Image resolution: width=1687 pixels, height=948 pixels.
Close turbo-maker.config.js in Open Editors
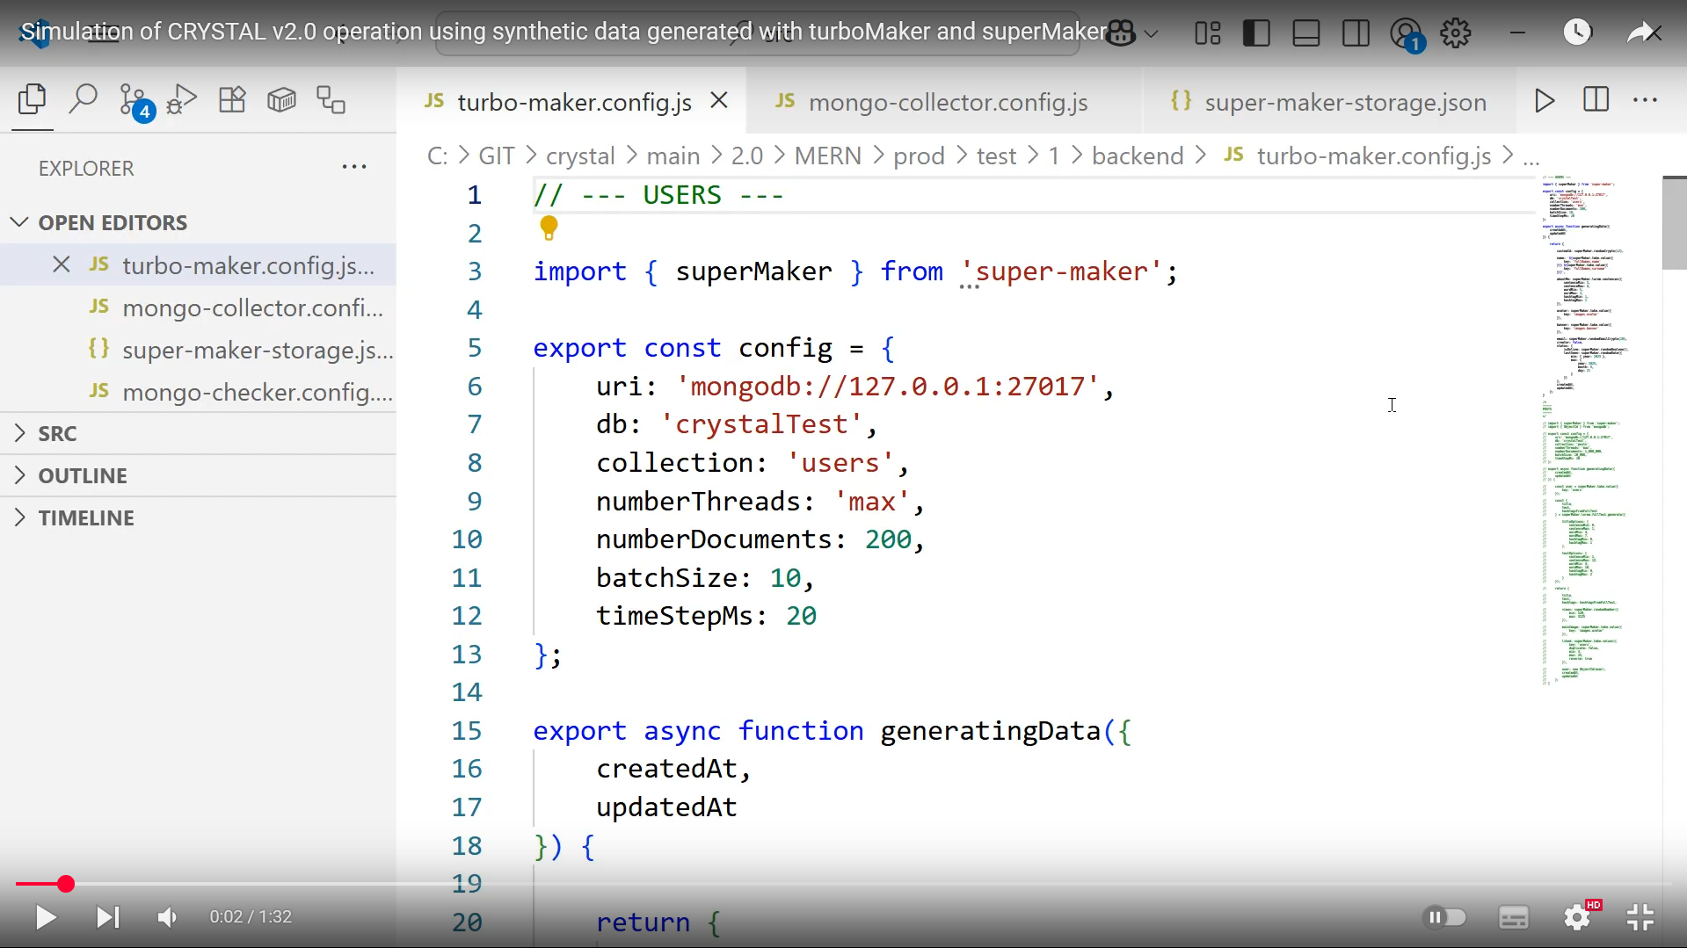[61, 264]
